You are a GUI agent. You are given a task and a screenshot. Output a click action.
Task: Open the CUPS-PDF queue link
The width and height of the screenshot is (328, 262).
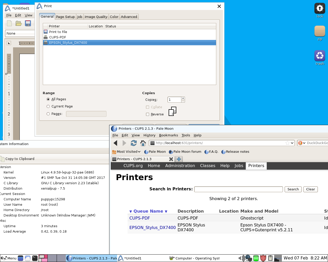pos(140,218)
